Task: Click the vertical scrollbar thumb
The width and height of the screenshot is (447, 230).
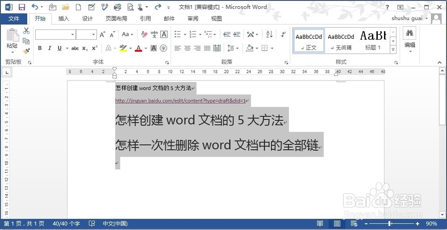Action: point(443,99)
